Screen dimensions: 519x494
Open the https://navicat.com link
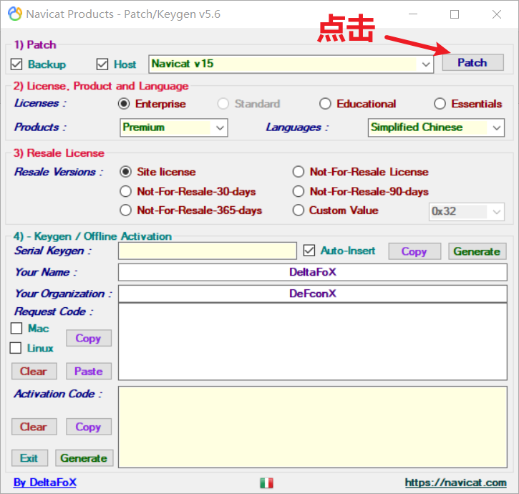(x=456, y=483)
